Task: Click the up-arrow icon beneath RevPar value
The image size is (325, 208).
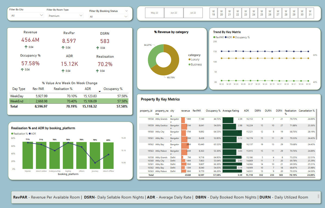Action: tap(63, 48)
